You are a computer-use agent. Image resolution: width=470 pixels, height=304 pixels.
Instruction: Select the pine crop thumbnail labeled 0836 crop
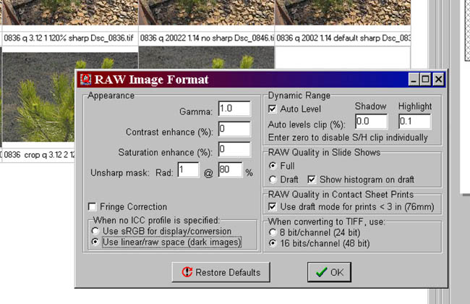coord(38,97)
